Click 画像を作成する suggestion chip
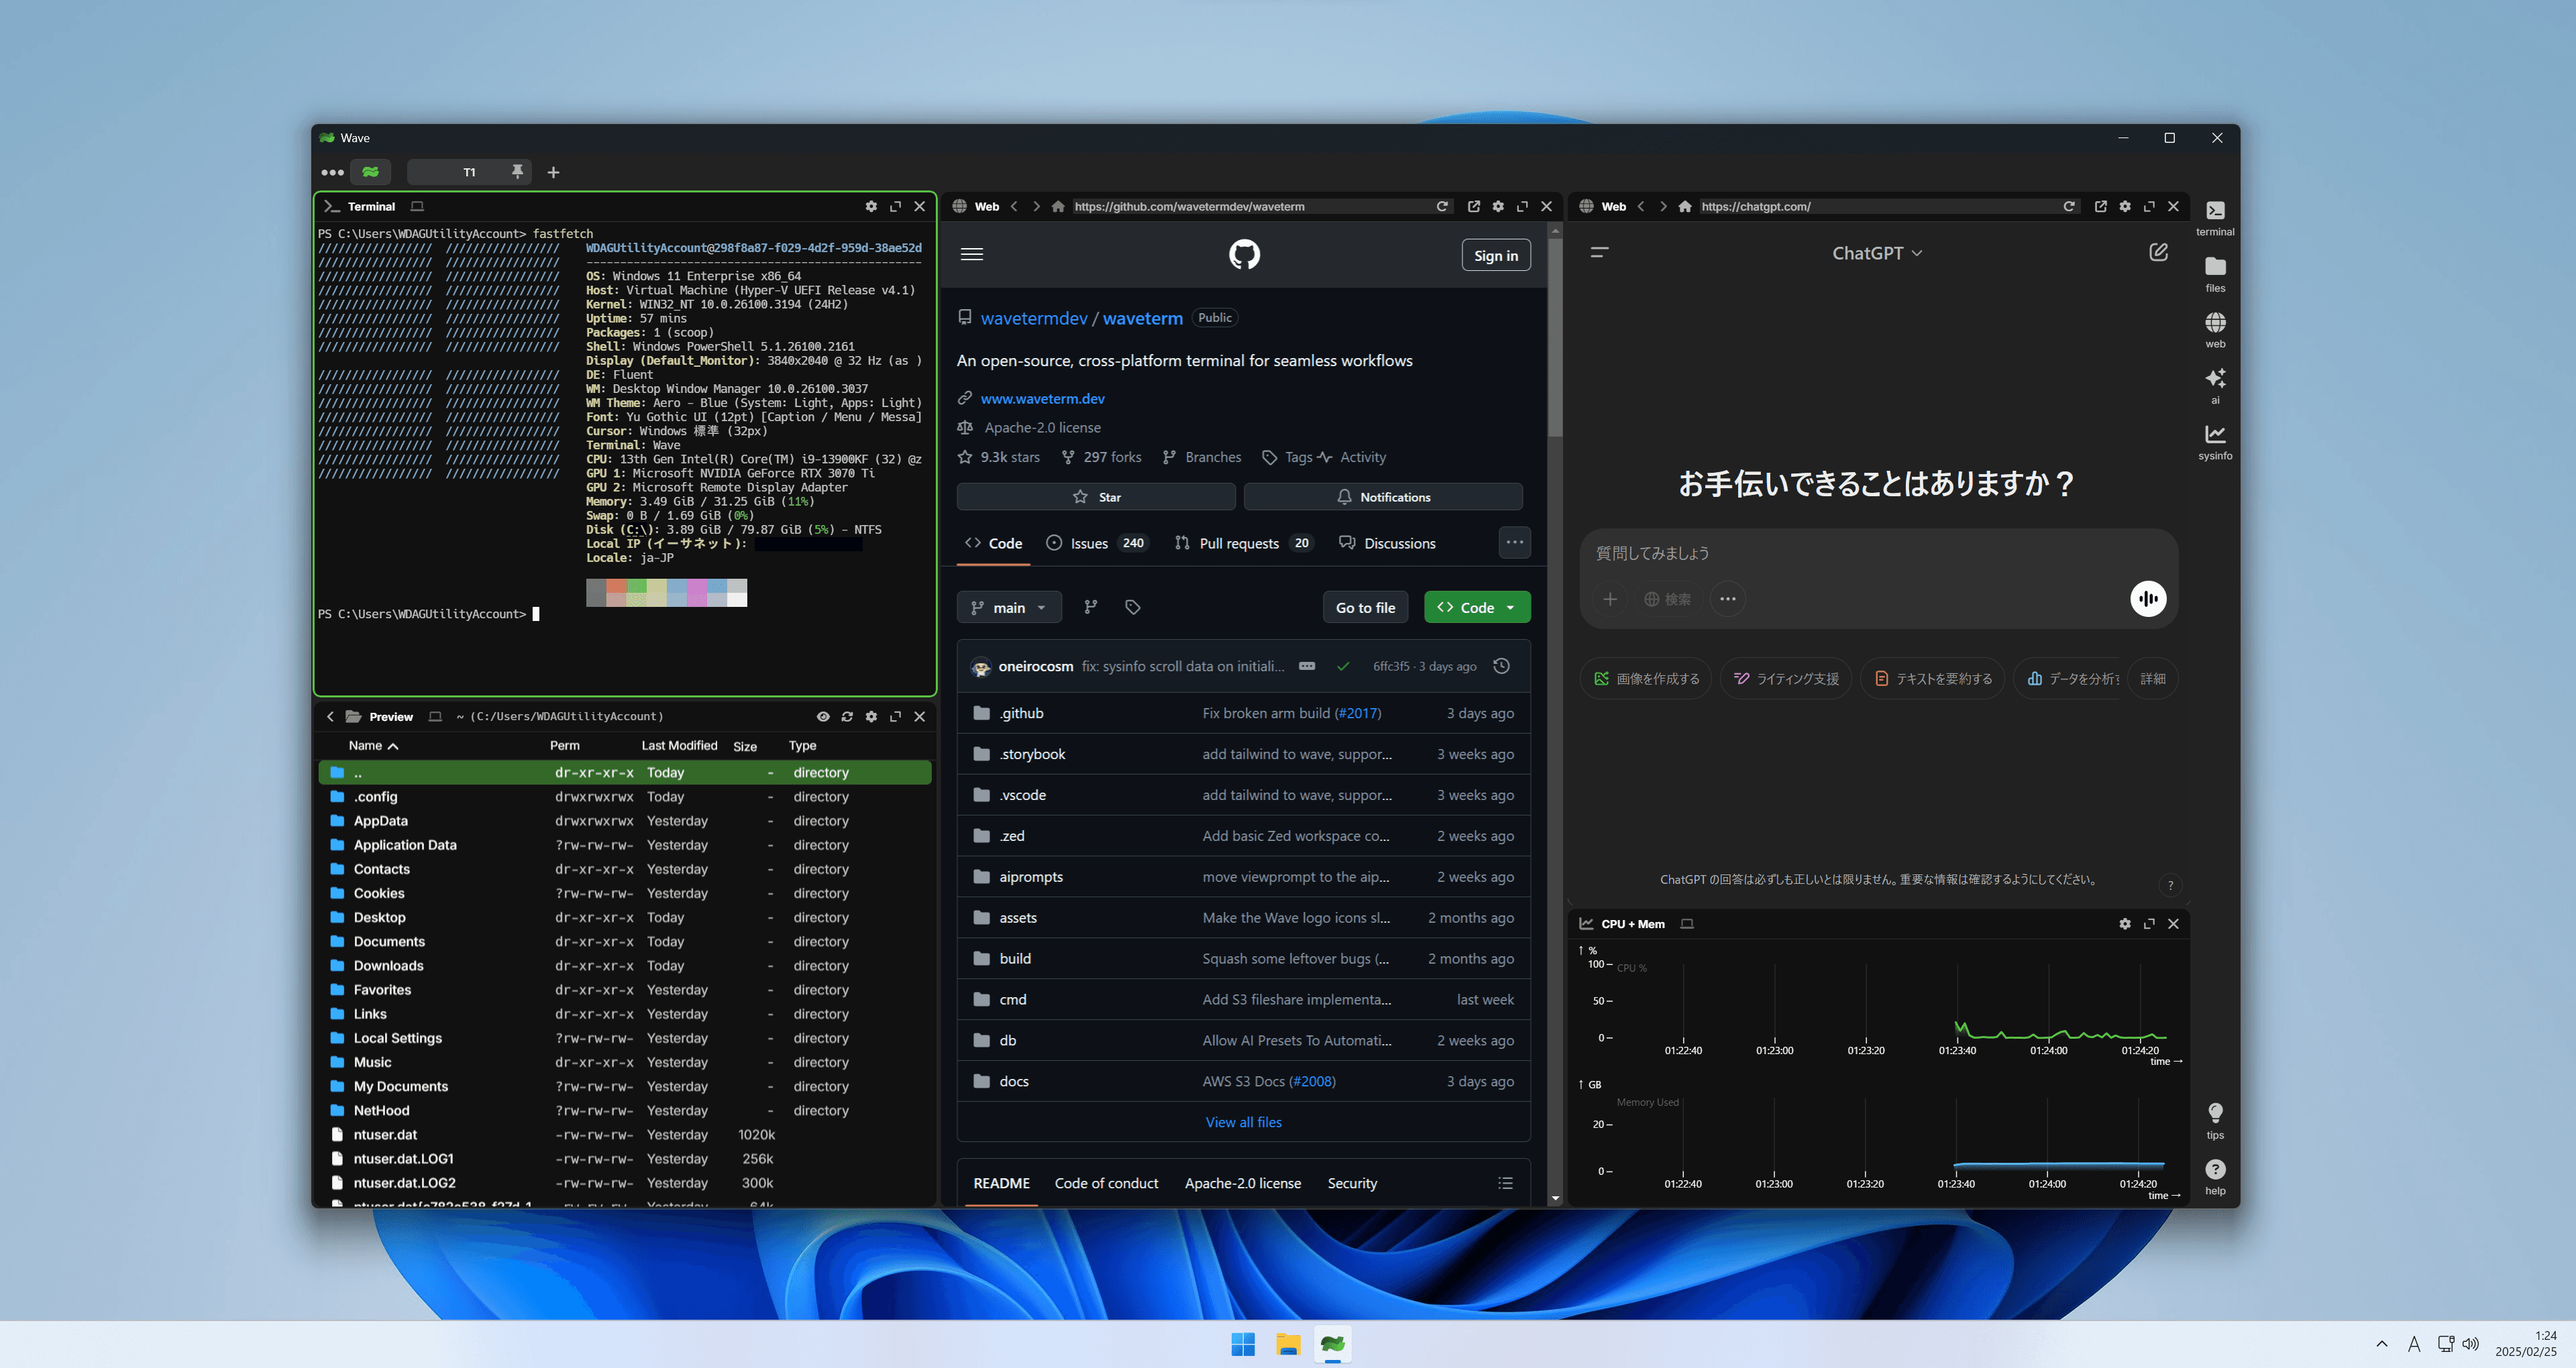Viewport: 2576px width, 1368px height. (1646, 678)
